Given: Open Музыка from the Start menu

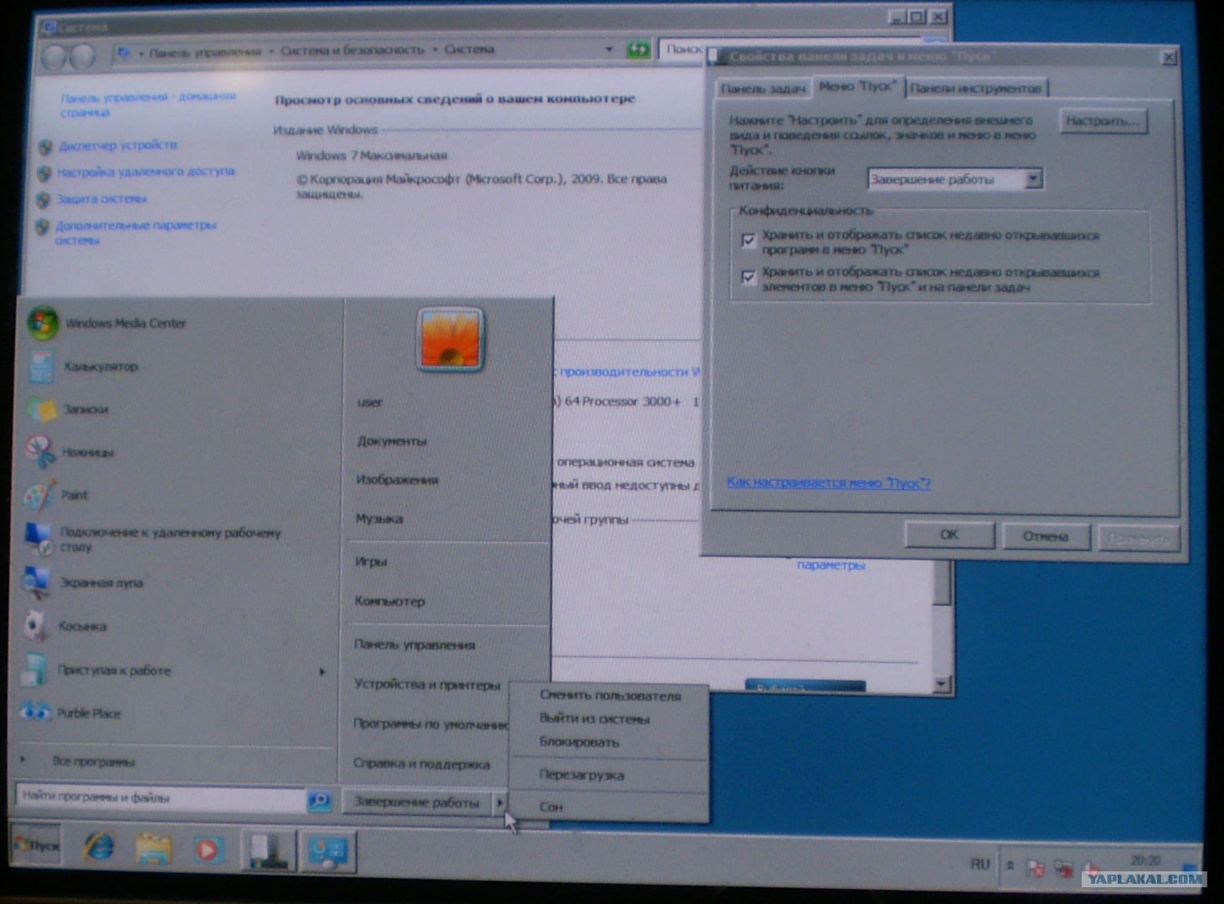Looking at the screenshot, I should pyautogui.click(x=379, y=519).
